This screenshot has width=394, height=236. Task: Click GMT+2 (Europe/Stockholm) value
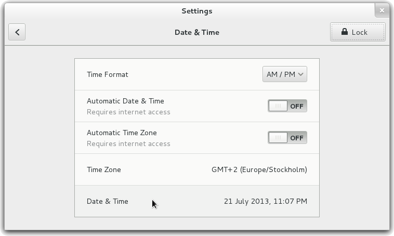pos(259,169)
